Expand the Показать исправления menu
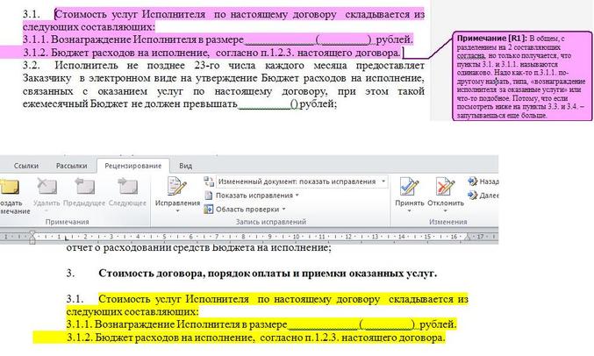 point(253,196)
